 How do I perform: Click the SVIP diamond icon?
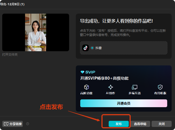(82, 72)
